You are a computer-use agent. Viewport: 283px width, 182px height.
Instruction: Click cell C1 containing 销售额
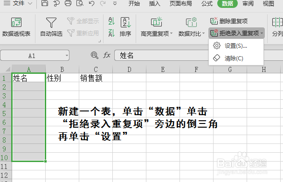96,78
